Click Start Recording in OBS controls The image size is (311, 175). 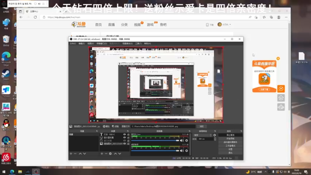pyautogui.click(x=230, y=138)
